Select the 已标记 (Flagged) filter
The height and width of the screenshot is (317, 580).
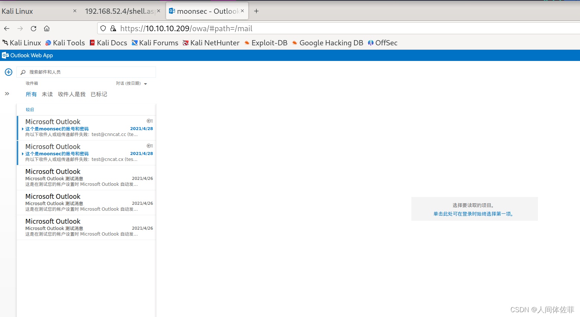click(x=99, y=94)
